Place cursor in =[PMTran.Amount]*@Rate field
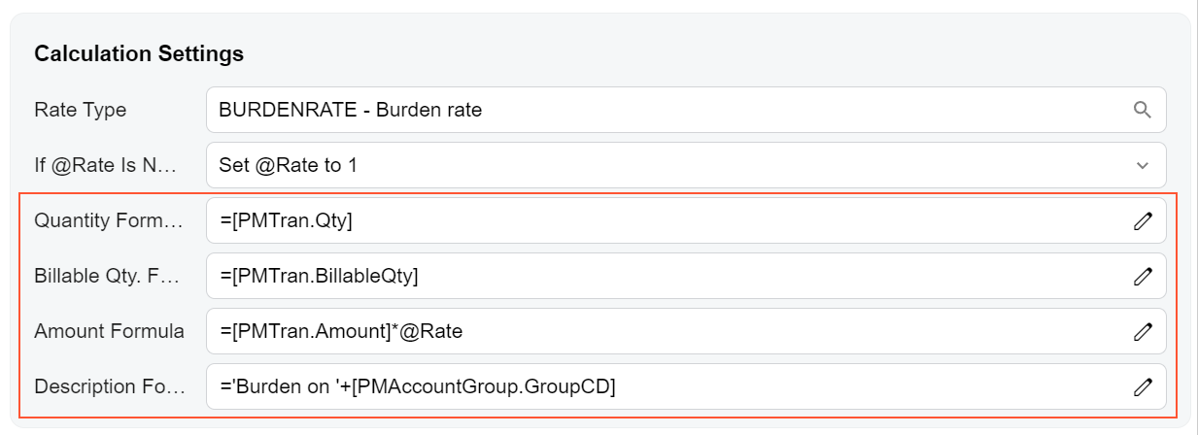 pyautogui.click(x=661, y=332)
